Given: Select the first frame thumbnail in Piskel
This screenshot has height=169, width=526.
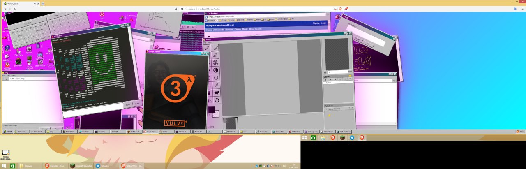Looking at the screenshot, I should (231, 123).
